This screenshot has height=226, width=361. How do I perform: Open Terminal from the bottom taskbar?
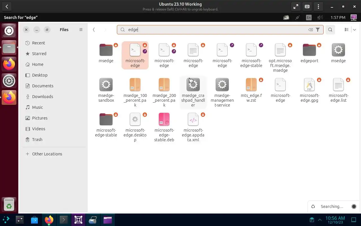64,220
